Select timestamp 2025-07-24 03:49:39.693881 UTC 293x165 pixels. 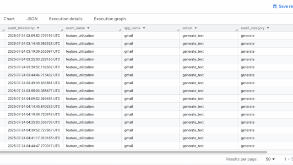[34, 83]
